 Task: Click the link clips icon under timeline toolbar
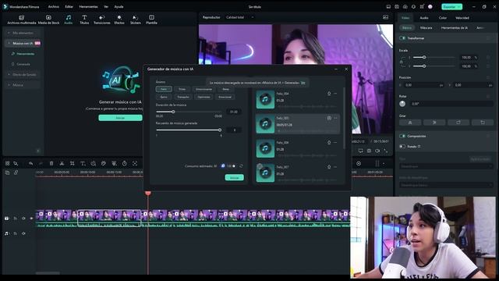pos(16,173)
